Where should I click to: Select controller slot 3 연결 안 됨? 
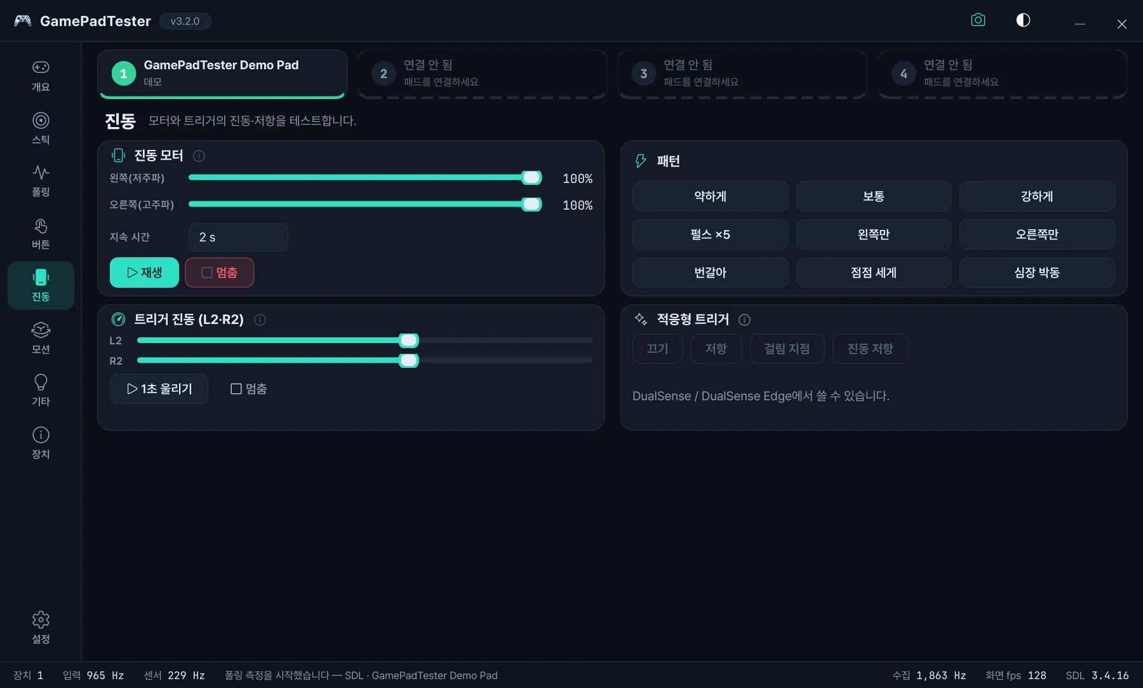pyautogui.click(x=742, y=74)
